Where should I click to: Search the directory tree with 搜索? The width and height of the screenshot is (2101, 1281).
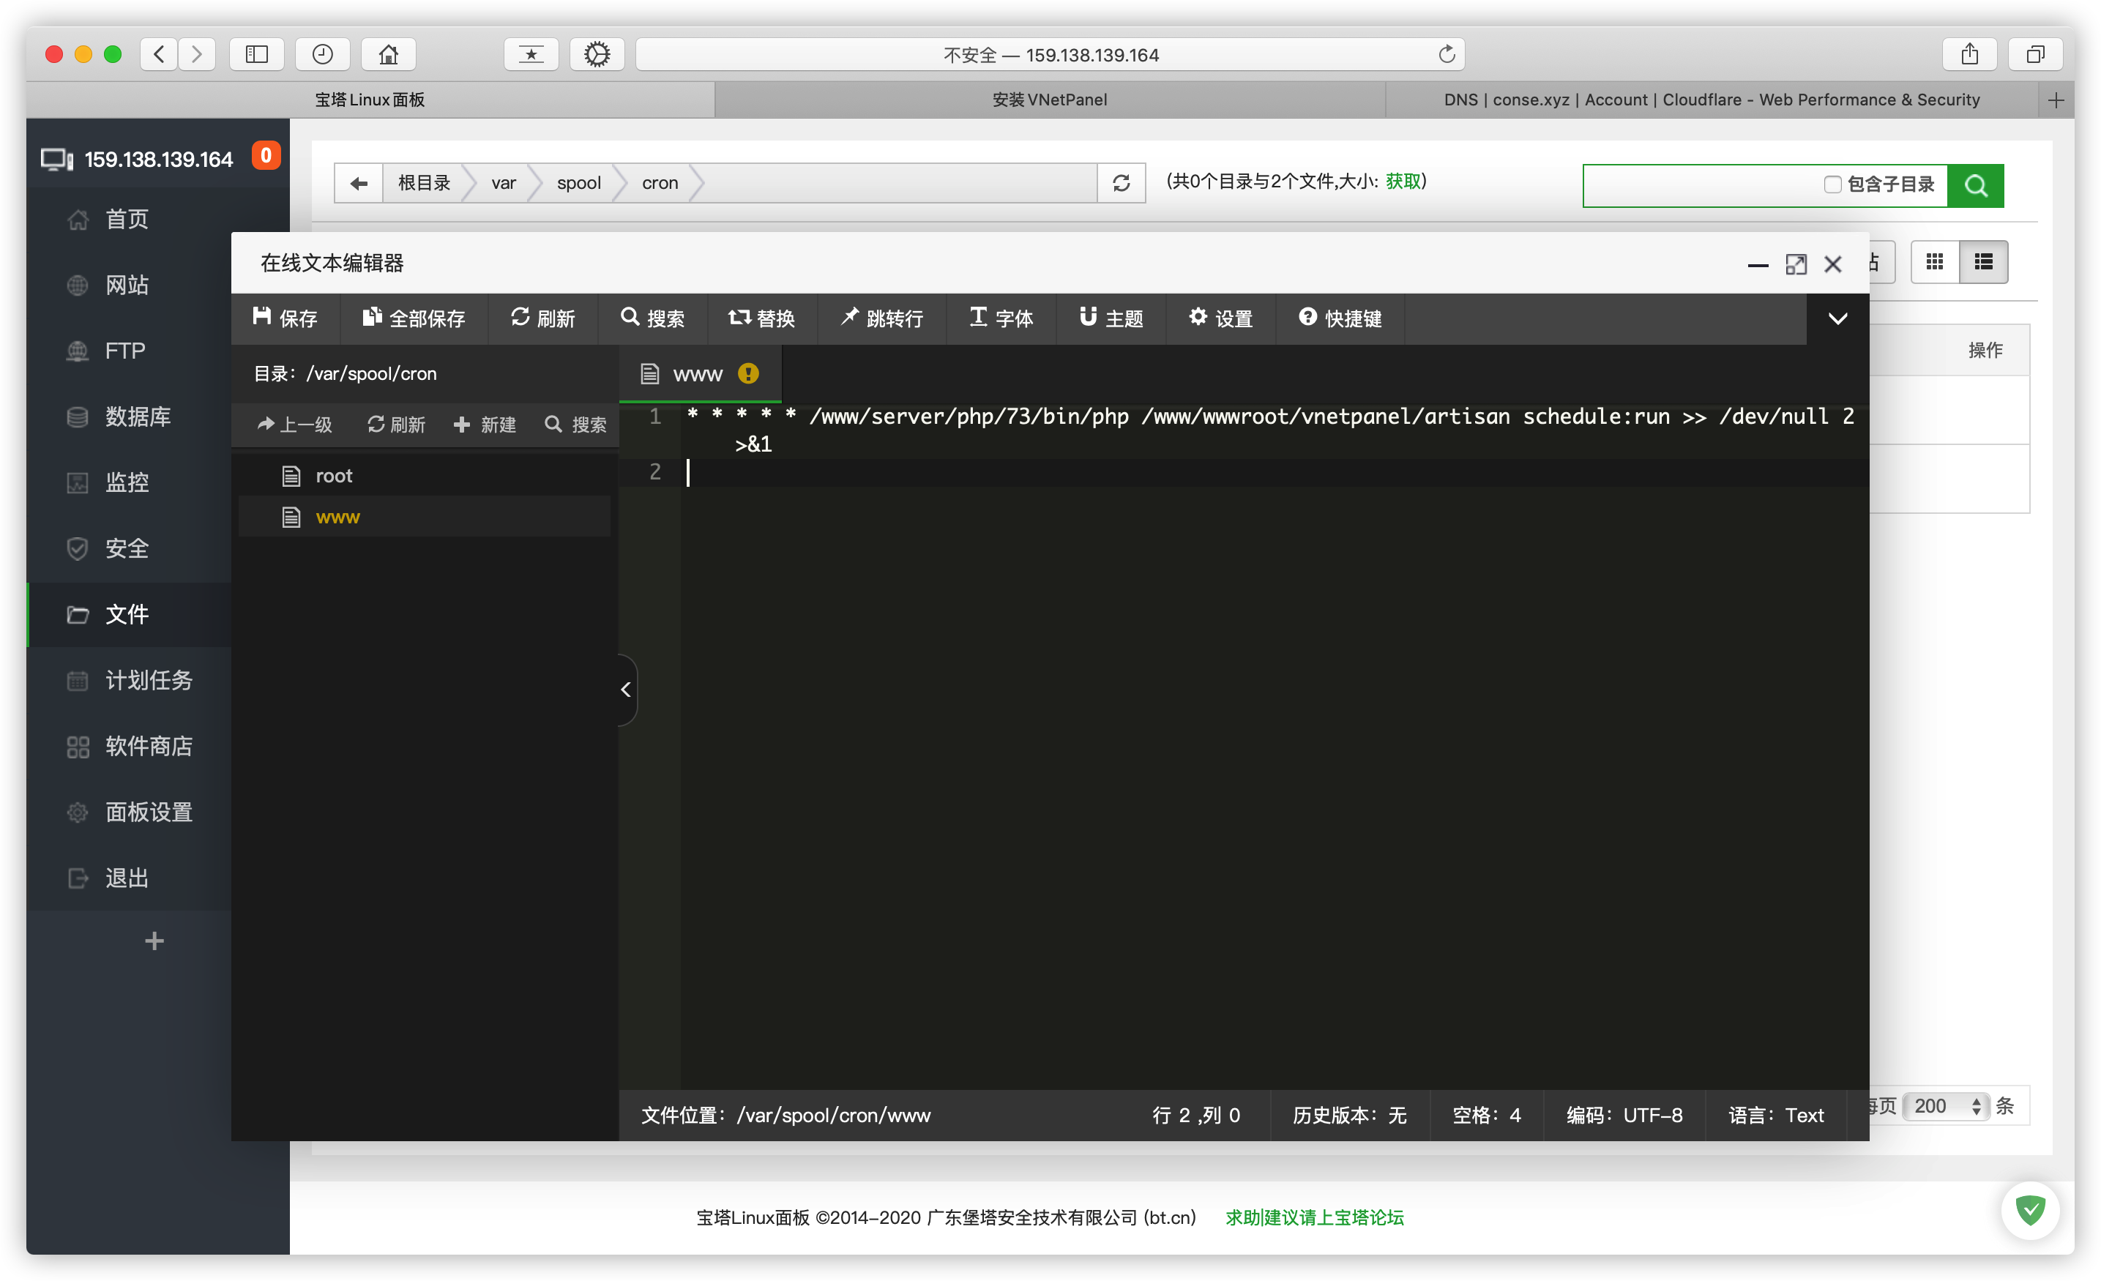pos(575,424)
